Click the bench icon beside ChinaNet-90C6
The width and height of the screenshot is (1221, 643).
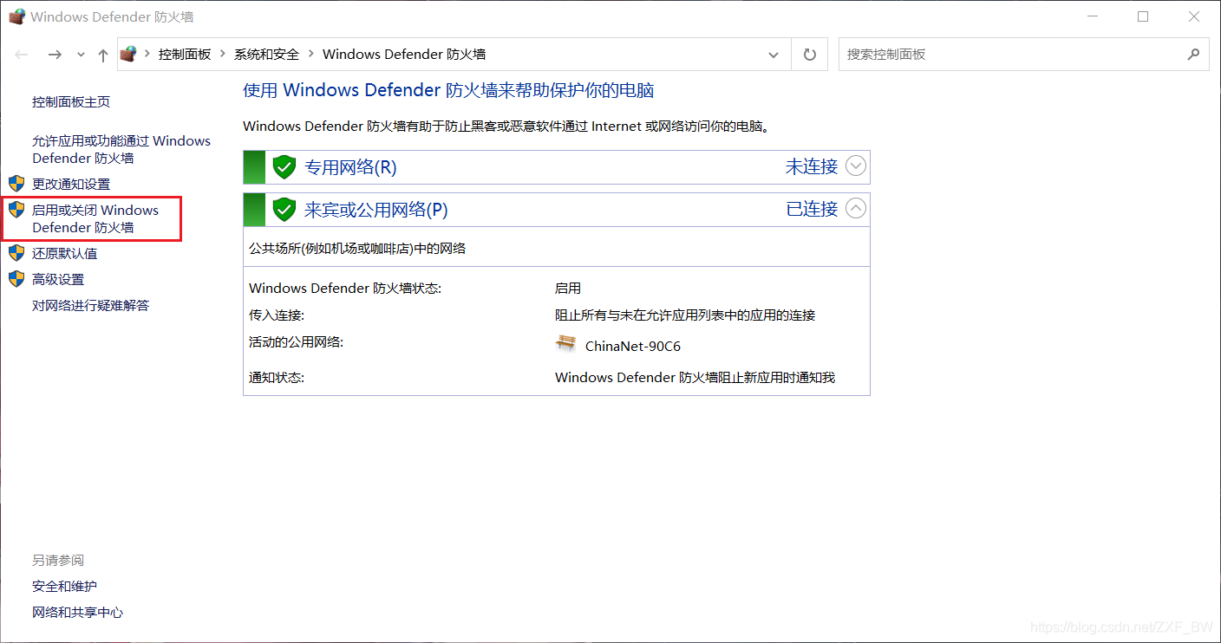(x=565, y=343)
